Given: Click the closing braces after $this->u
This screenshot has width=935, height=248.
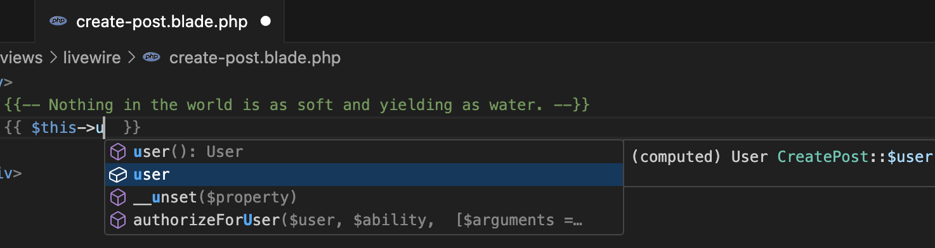Looking at the screenshot, I should click(133, 128).
